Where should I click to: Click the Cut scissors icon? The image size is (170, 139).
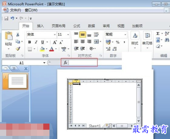pyautogui.click(x=18, y=35)
